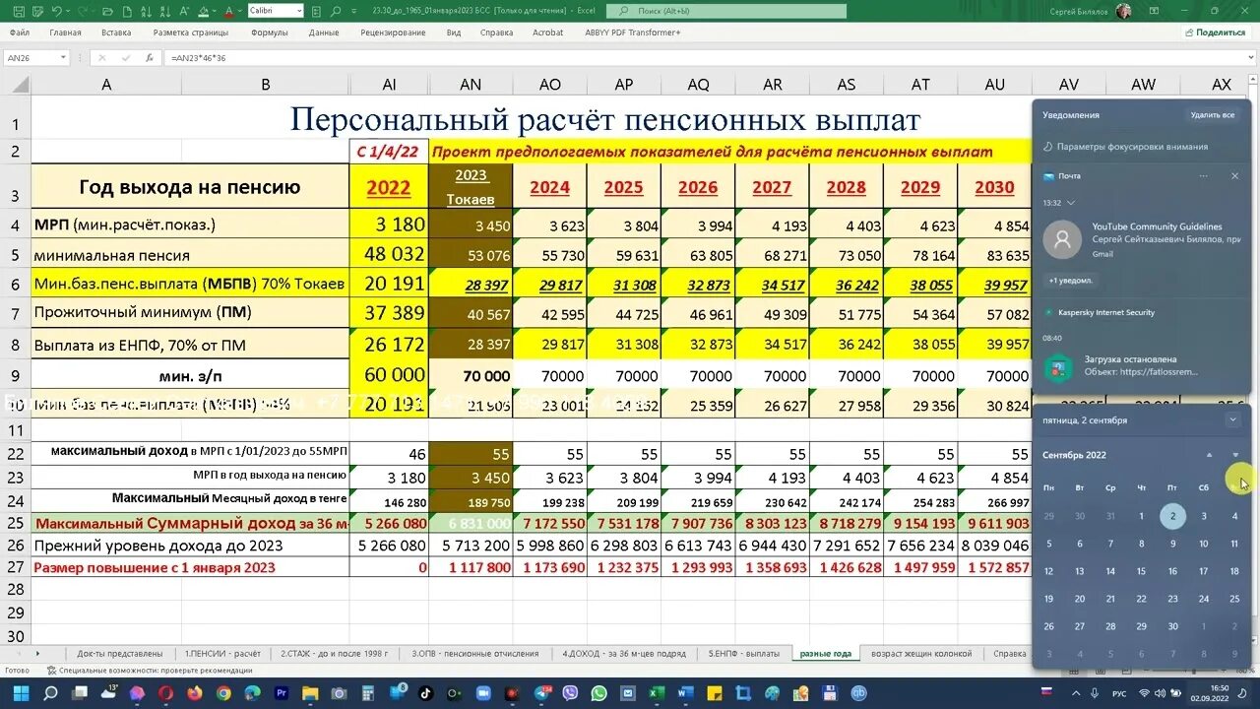This screenshot has width=1260, height=709.
Task: Collapse calendar with chevron beside date
Action: 1232,419
